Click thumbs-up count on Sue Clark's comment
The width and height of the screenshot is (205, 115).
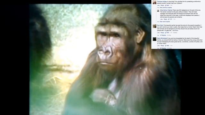click(167, 33)
